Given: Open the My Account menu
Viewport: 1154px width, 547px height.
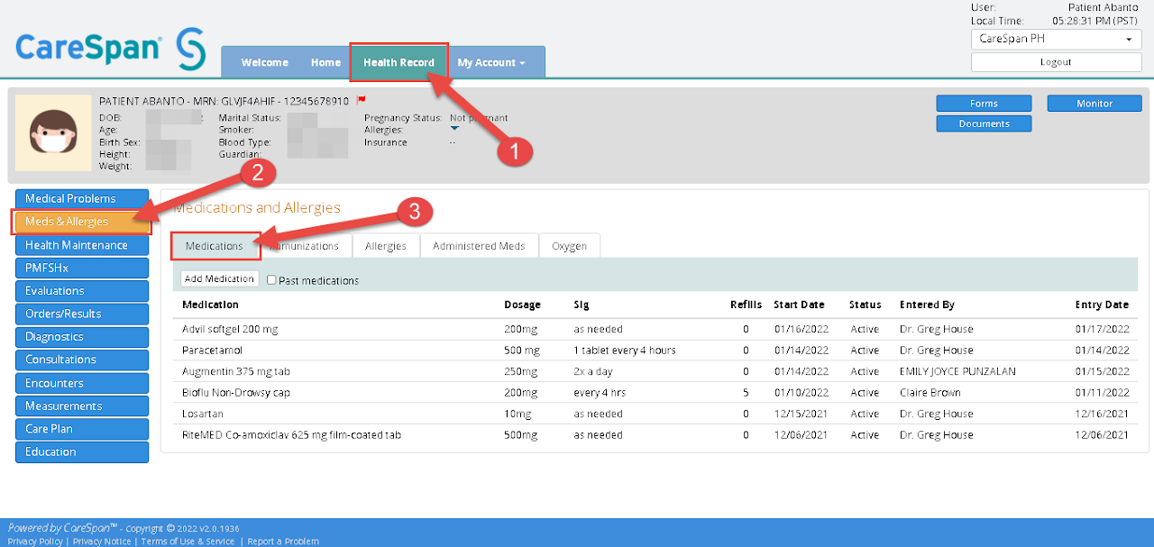Looking at the screenshot, I should [x=491, y=62].
